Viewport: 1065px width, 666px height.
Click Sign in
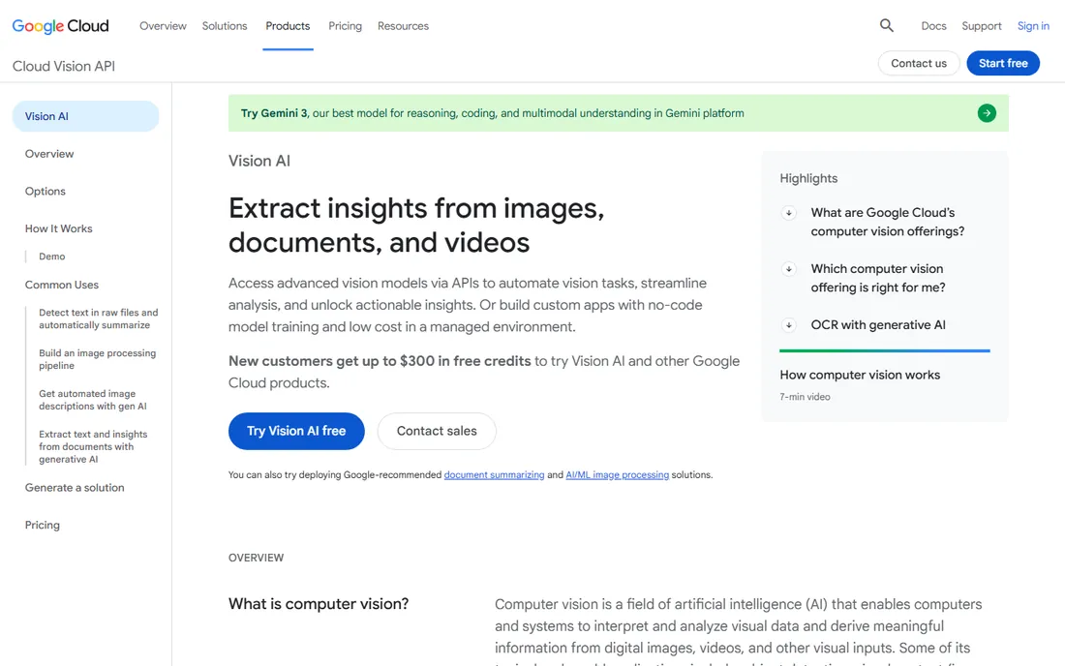[x=1033, y=26]
